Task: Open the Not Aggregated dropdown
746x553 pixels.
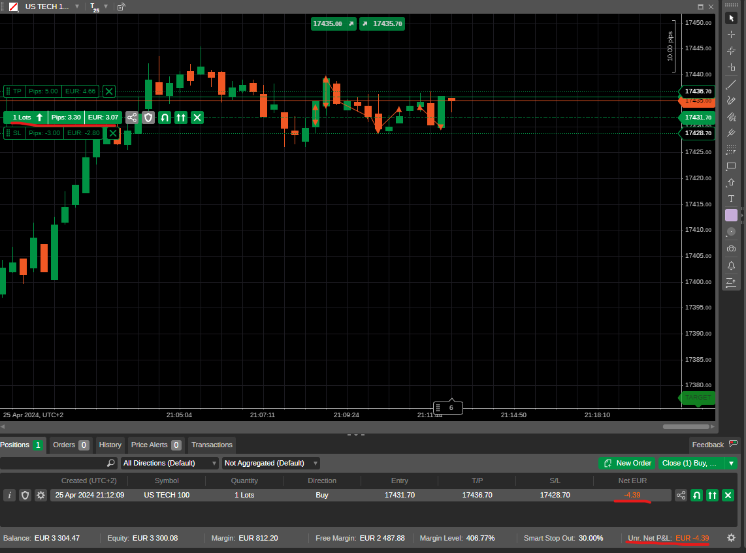Action: point(270,463)
